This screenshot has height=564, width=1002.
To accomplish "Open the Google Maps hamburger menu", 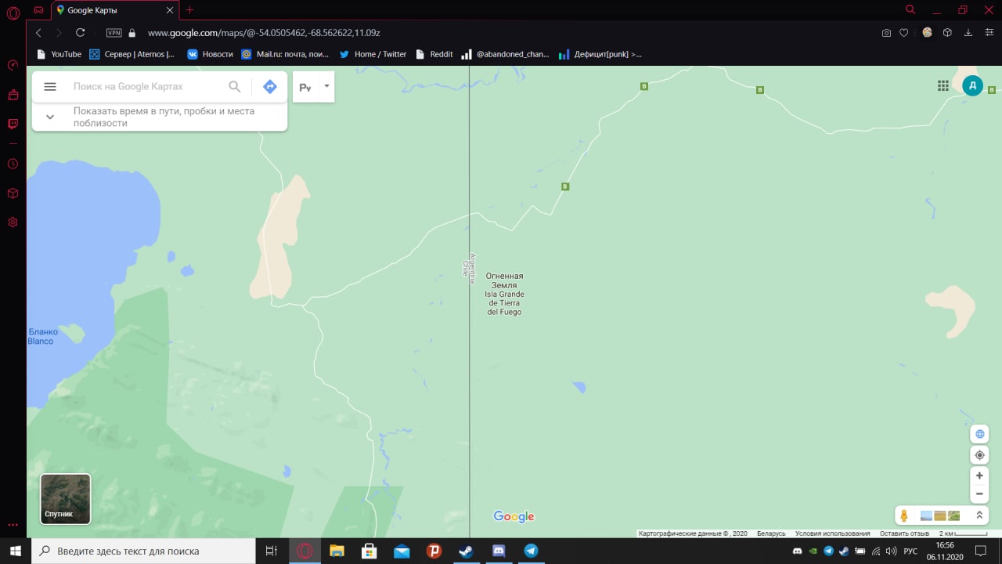I will coord(50,86).
